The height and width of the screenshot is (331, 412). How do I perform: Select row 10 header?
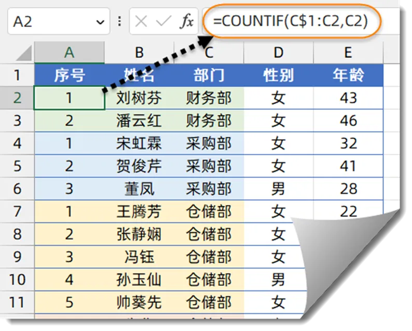[x=17, y=280]
